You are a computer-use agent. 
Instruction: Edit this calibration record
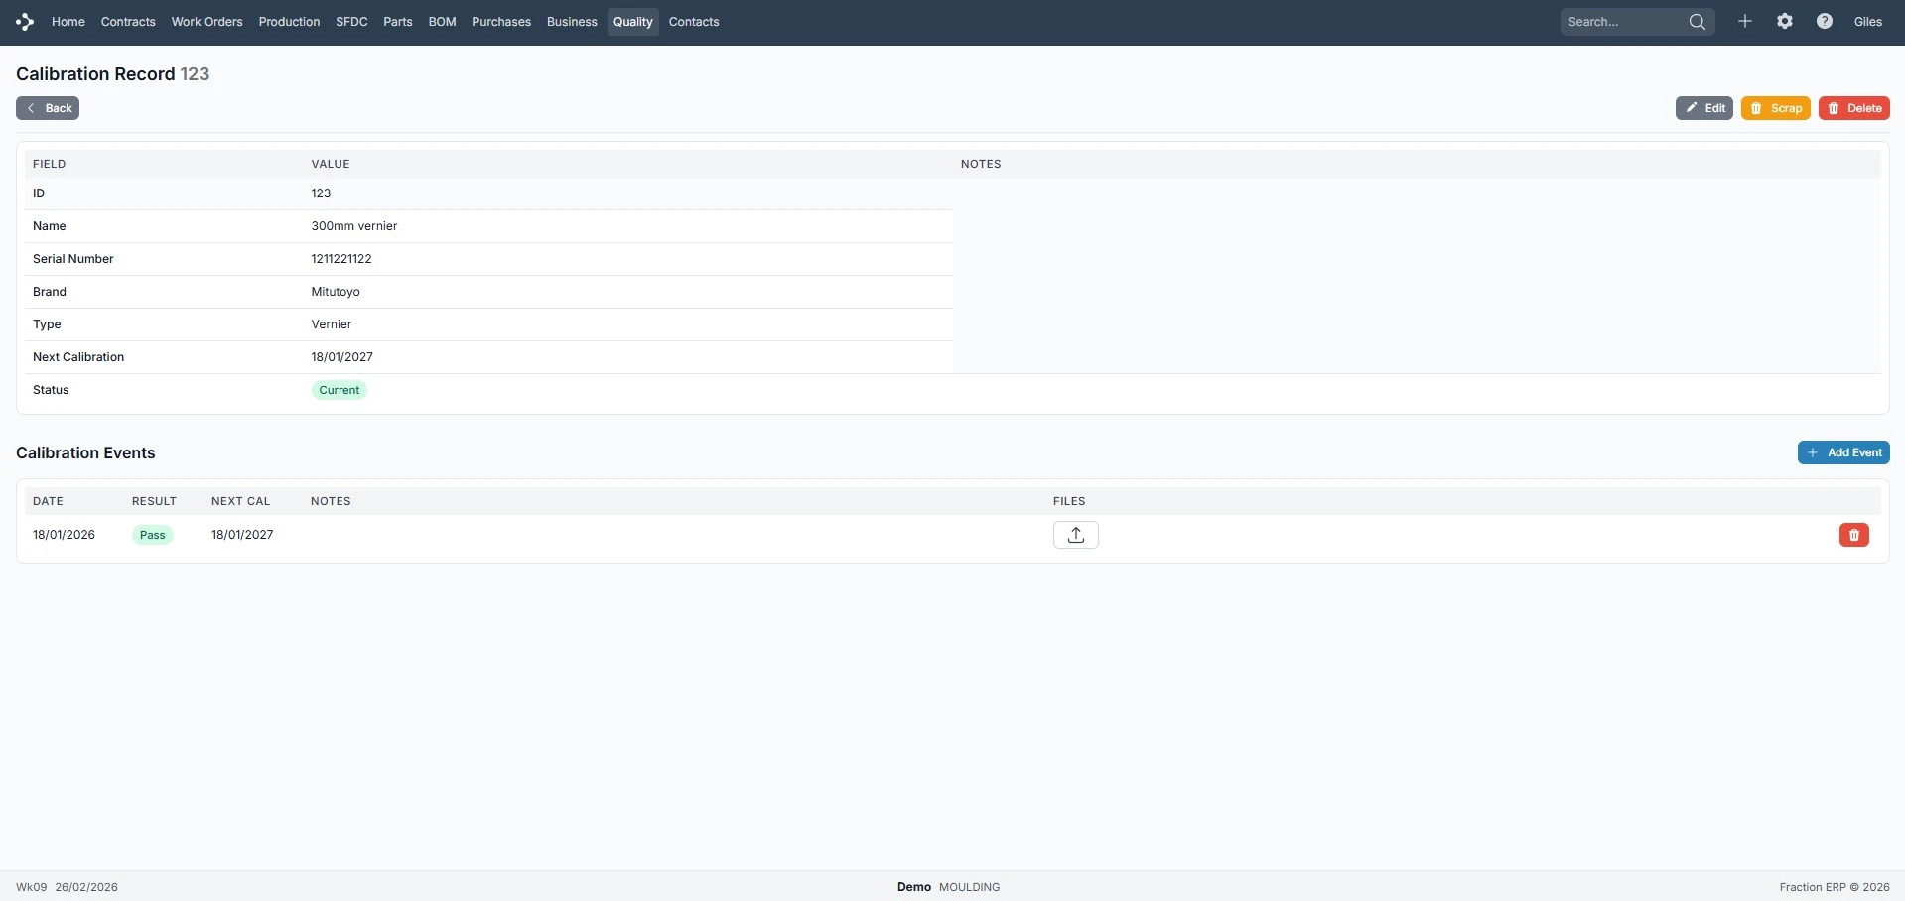(x=1703, y=108)
